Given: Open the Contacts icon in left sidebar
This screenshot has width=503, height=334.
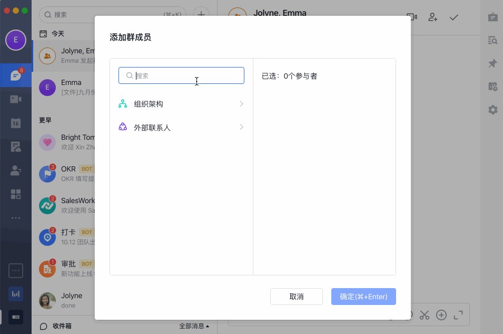Looking at the screenshot, I should pyautogui.click(x=16, y=170).
